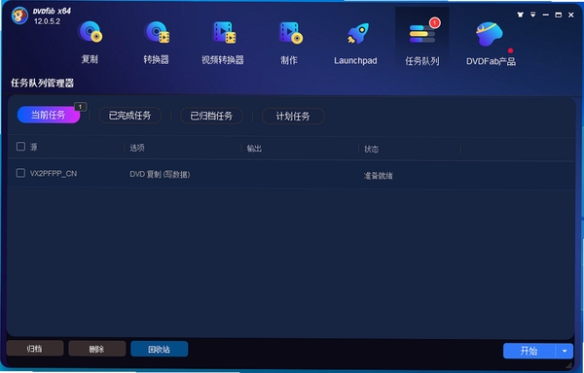
Task: Click the 开始 start button
Action: point(529,351)
